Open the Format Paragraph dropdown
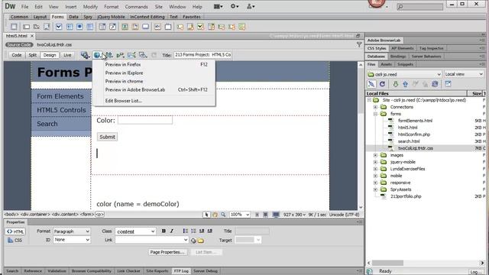 pos(72,231)
